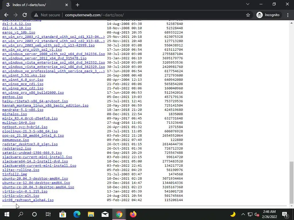Open redstar_desktop3.0_sign.iso link
This screenshot has width=294, height=220.
click(x=30, y=144)
